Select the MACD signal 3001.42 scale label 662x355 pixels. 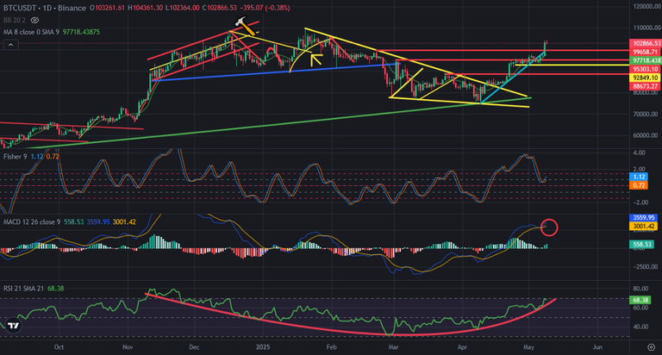(643, 227)
